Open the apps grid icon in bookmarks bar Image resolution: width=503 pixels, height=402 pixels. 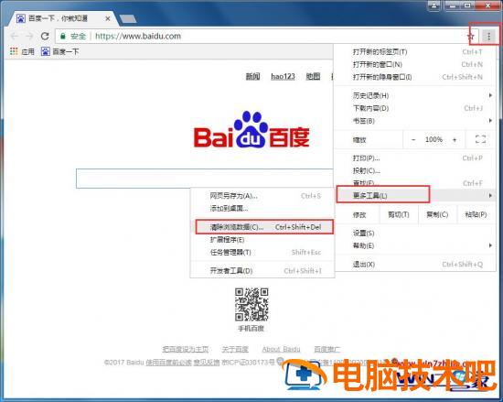point(14,51)
